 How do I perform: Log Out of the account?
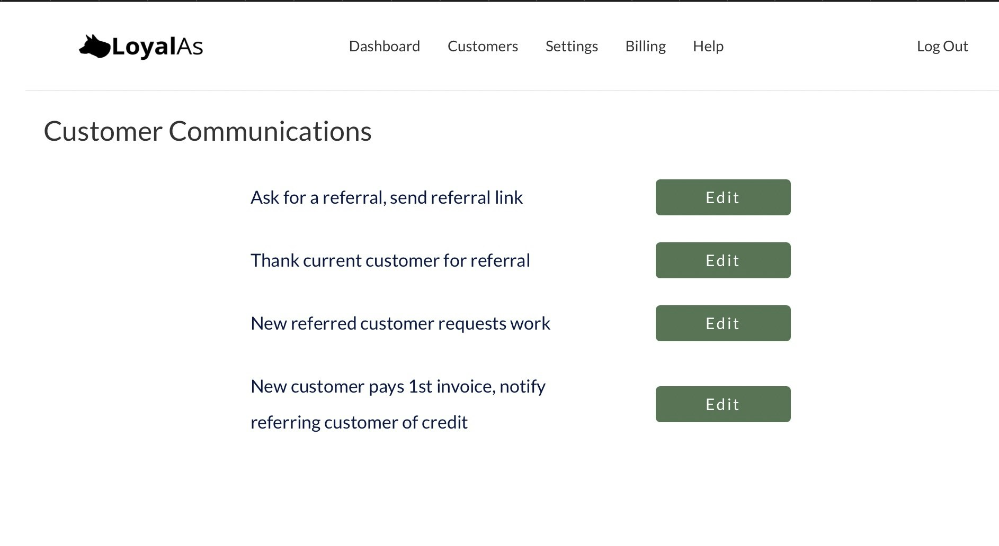pos(942,47)
